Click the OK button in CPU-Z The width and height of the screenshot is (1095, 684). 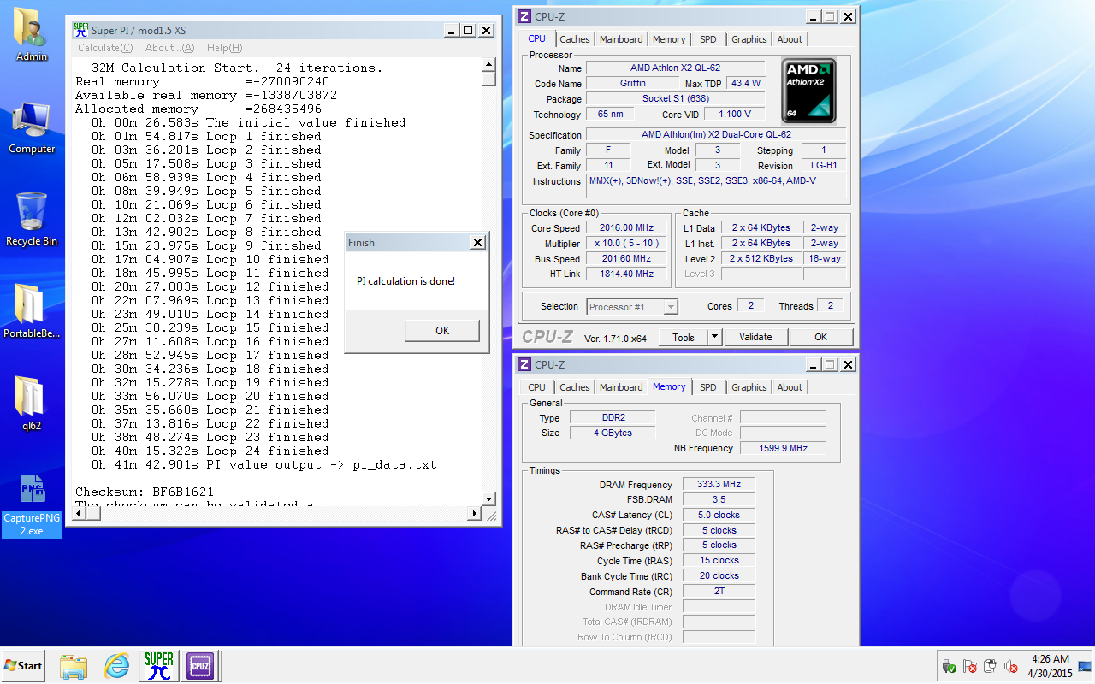[x=820, y=337]
